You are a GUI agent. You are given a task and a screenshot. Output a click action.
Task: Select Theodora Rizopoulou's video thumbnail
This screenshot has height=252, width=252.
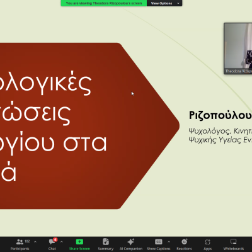pos(238,49)
